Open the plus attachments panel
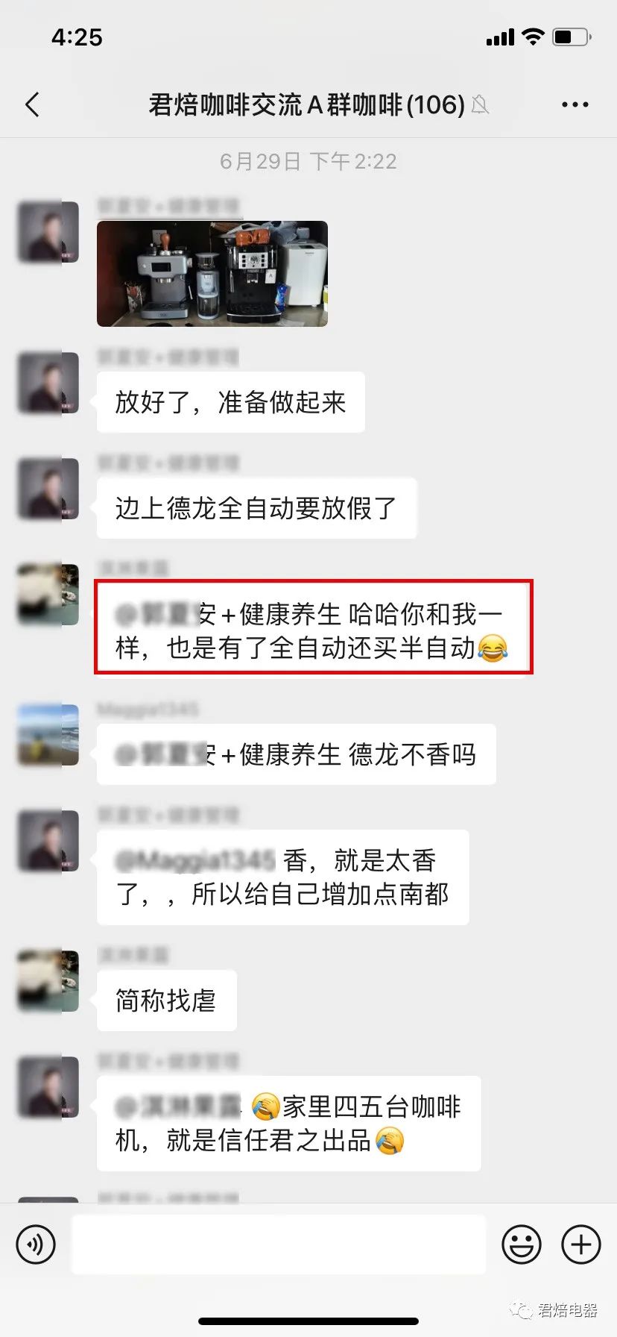 [x=580, y=1244]
